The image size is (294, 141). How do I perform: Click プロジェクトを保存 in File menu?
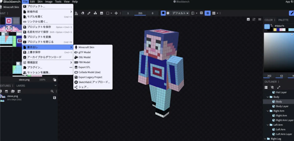(48, 27)
